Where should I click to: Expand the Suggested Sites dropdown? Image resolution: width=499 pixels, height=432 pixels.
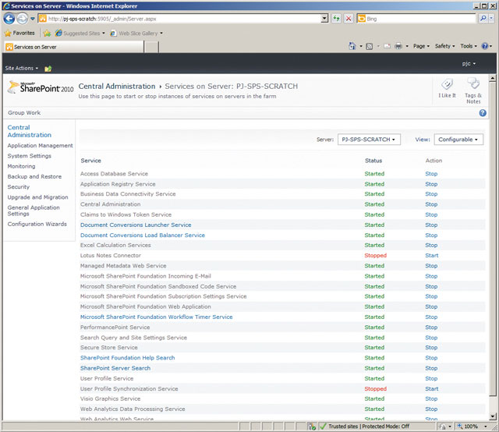click(x=104, y=33)
